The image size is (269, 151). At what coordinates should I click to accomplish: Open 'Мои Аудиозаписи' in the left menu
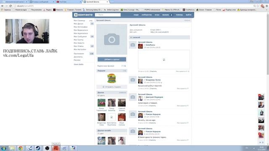coord(81,34)
